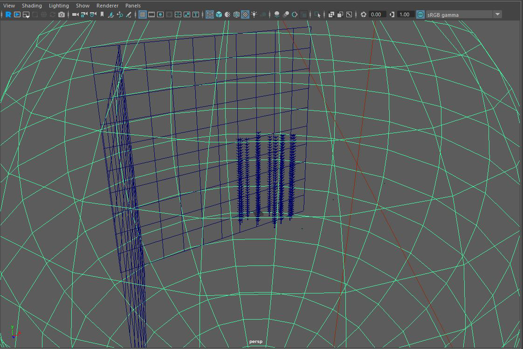Toggle the Motion Blur icon
The width and height of the screenshot is (523, 349).
[x=286, y=14]
